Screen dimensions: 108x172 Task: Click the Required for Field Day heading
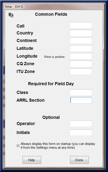point(51,84)
